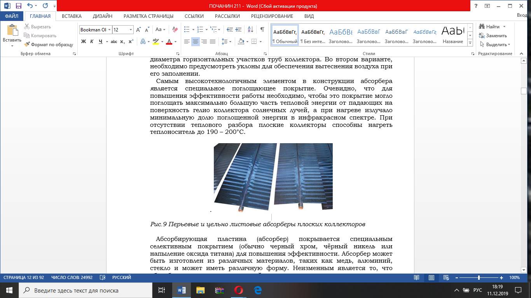Switch to the ВСТАВКА tab
The height and width of the screenshot is (298, 531).
(72, 16)
